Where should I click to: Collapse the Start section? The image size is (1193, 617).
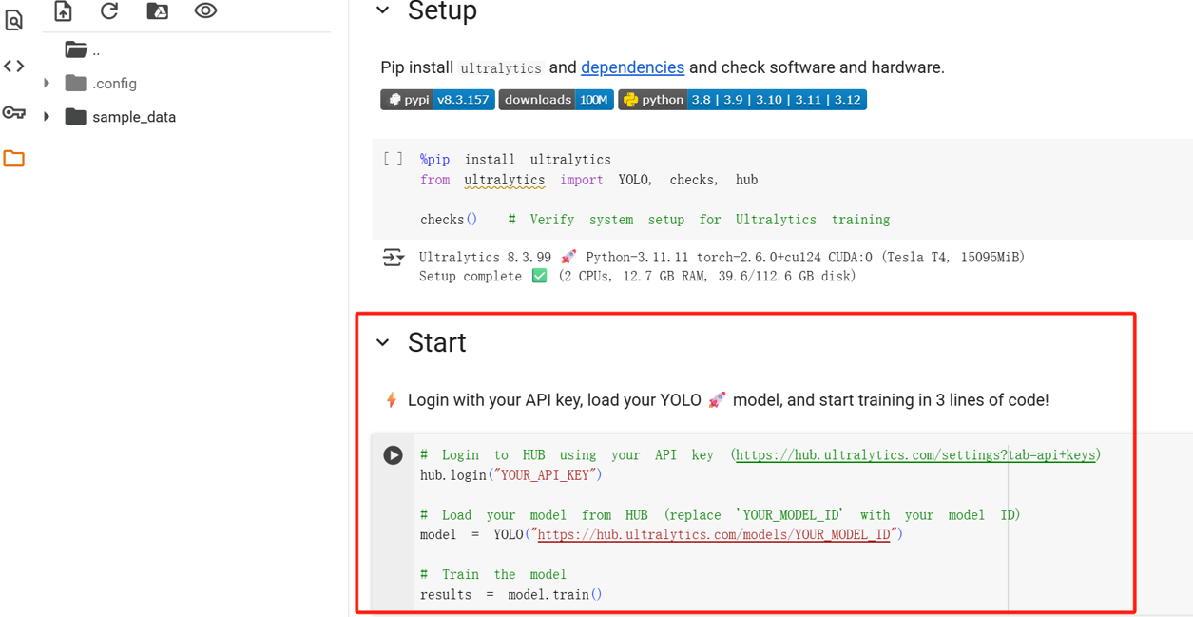click(383, 342)
